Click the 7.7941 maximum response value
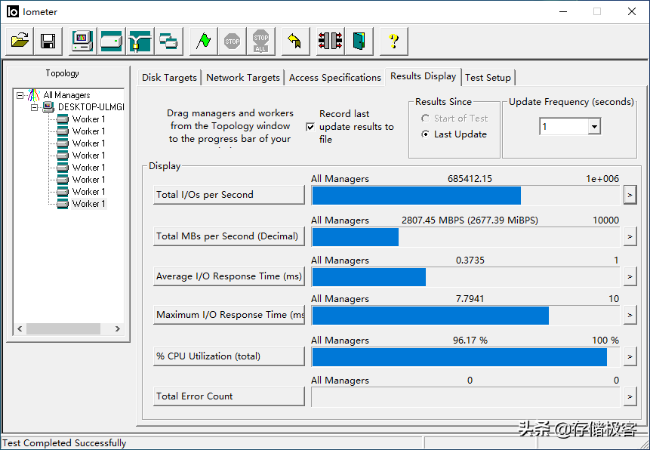This screenshot has height=450, width=650. tap(470, 299)
